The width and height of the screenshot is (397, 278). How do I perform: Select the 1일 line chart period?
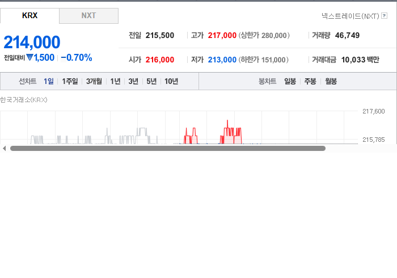[x=49, y=81]
